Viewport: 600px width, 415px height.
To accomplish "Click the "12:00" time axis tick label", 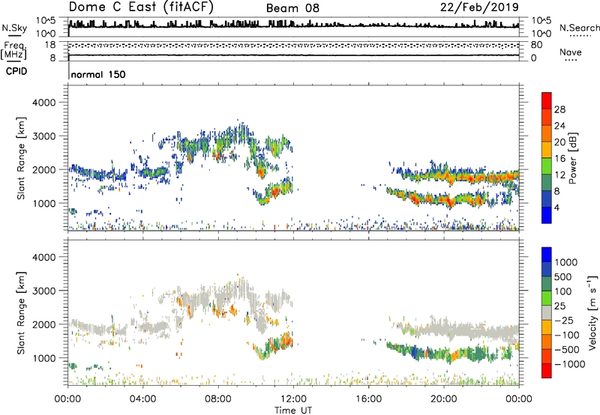I will tap(293, 399).
